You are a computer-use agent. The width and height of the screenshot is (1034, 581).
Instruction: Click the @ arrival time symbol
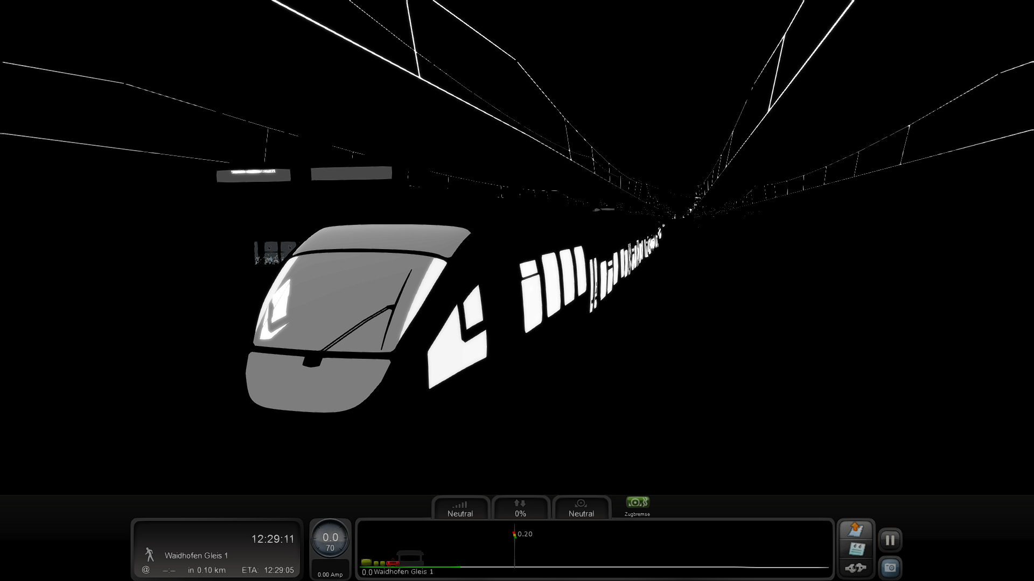145,570
